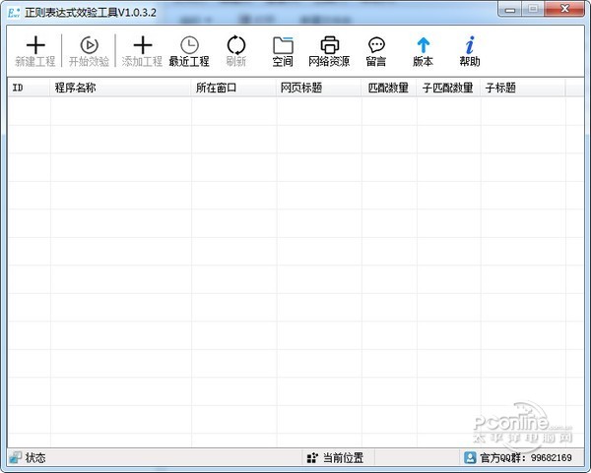Screen dimensions: 591x473
Task: Click the application logo in title bar
Action: (x=14, y=13)
